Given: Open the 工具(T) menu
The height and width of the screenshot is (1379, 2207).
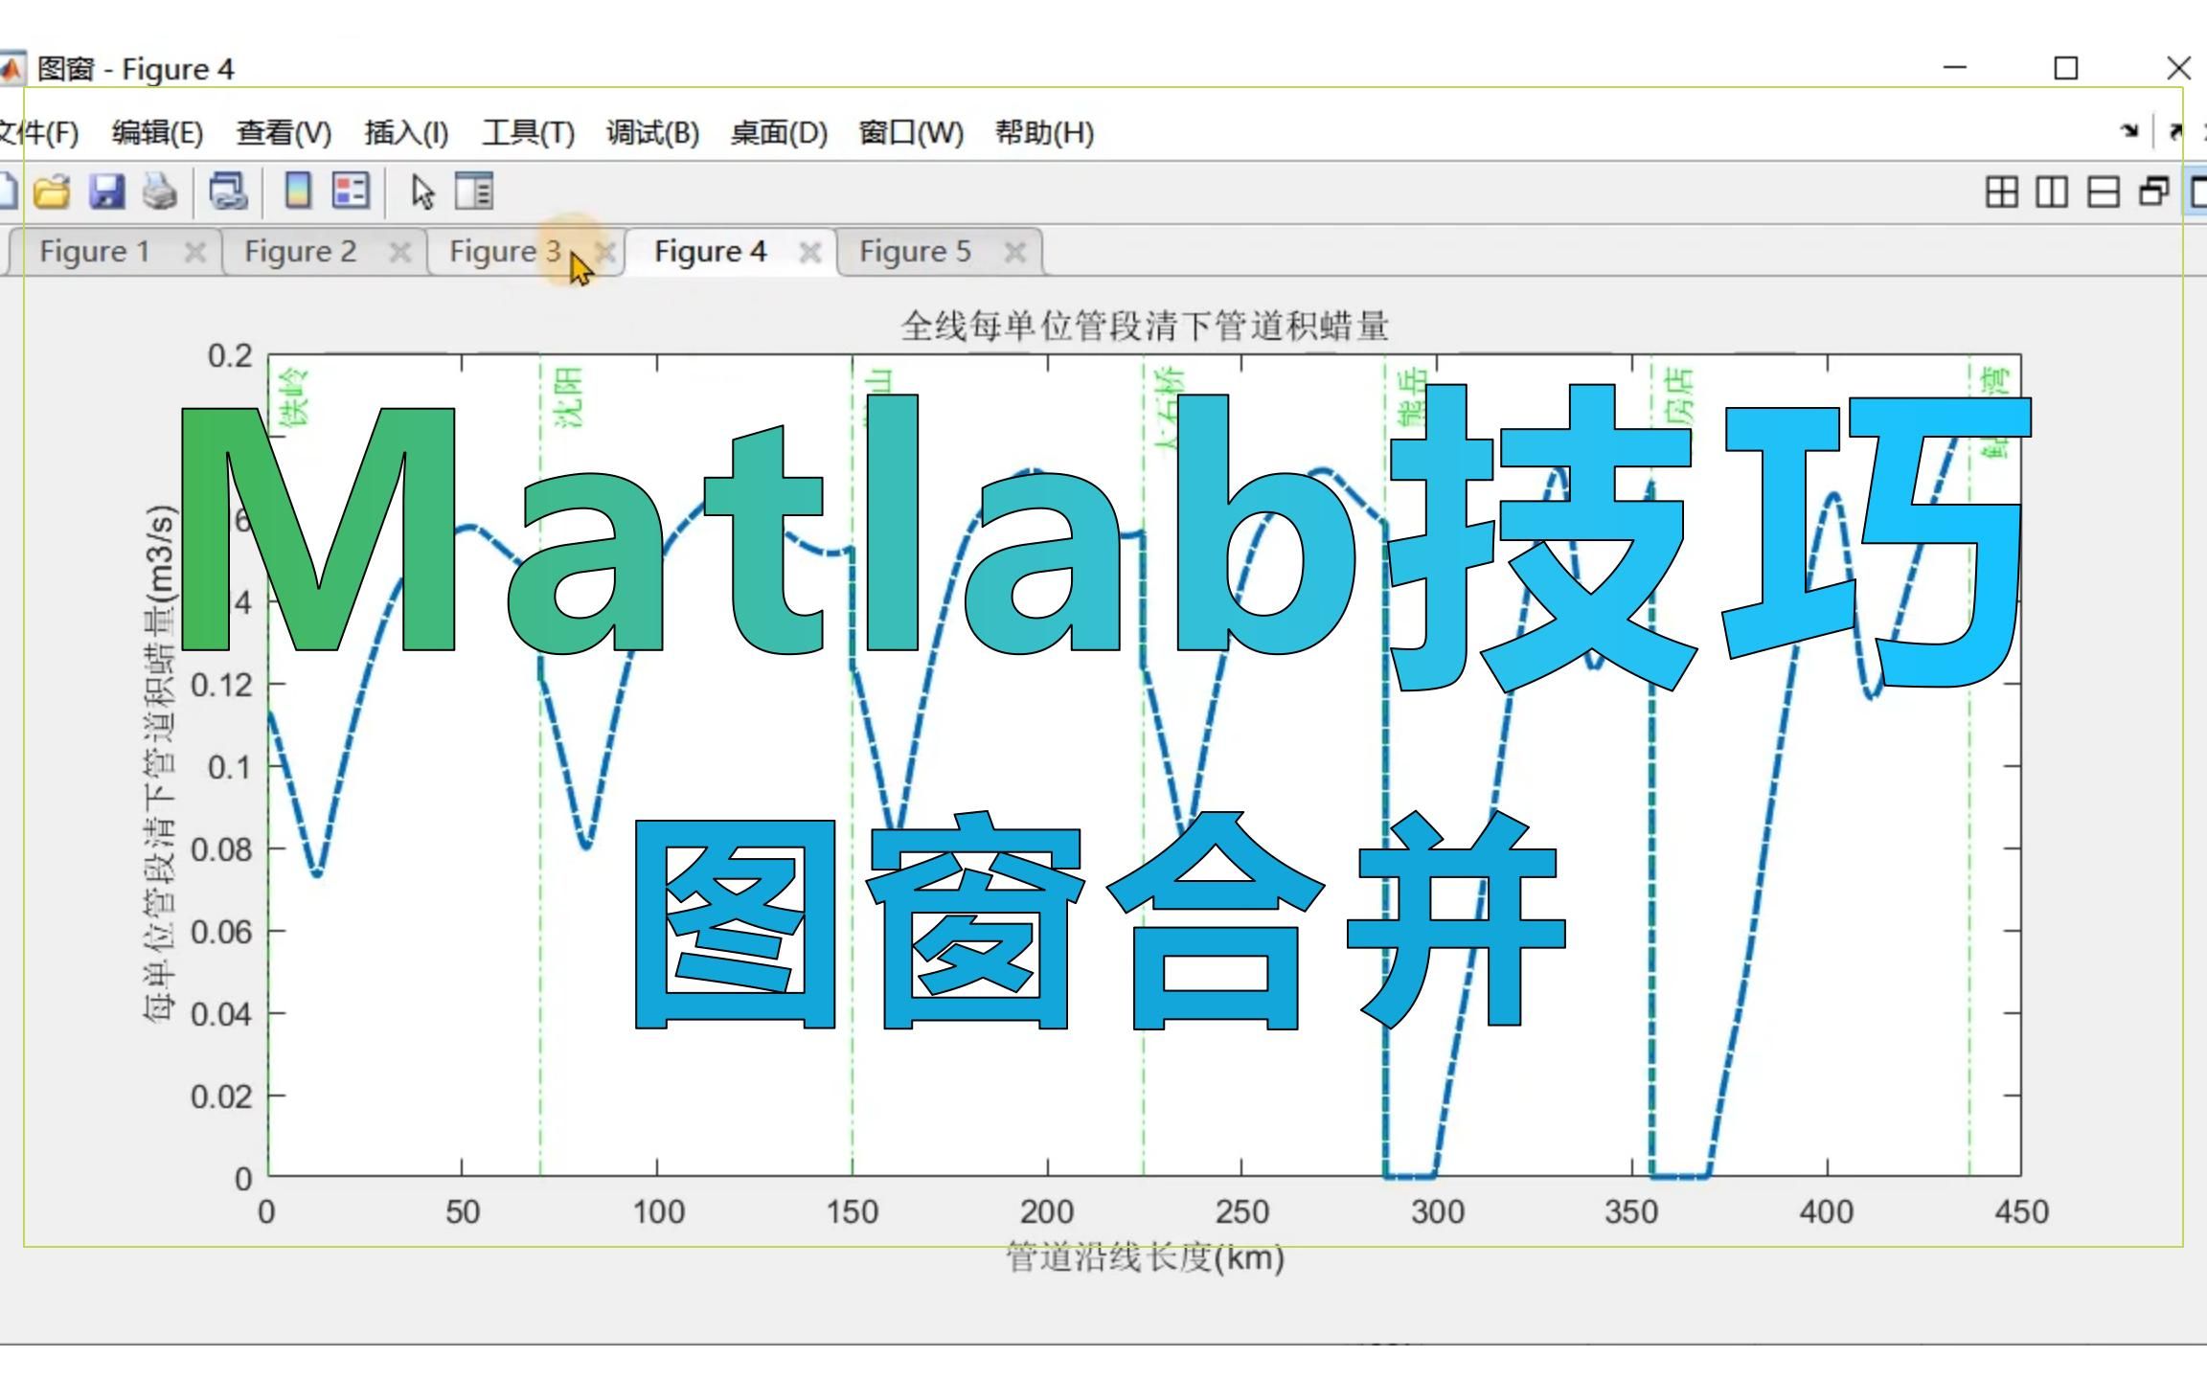Looking at the screenshot, I should click(x=528, y=132).
